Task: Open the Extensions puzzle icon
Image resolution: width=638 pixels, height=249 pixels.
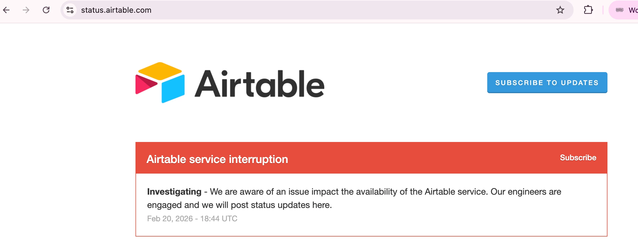Action: 588,10
